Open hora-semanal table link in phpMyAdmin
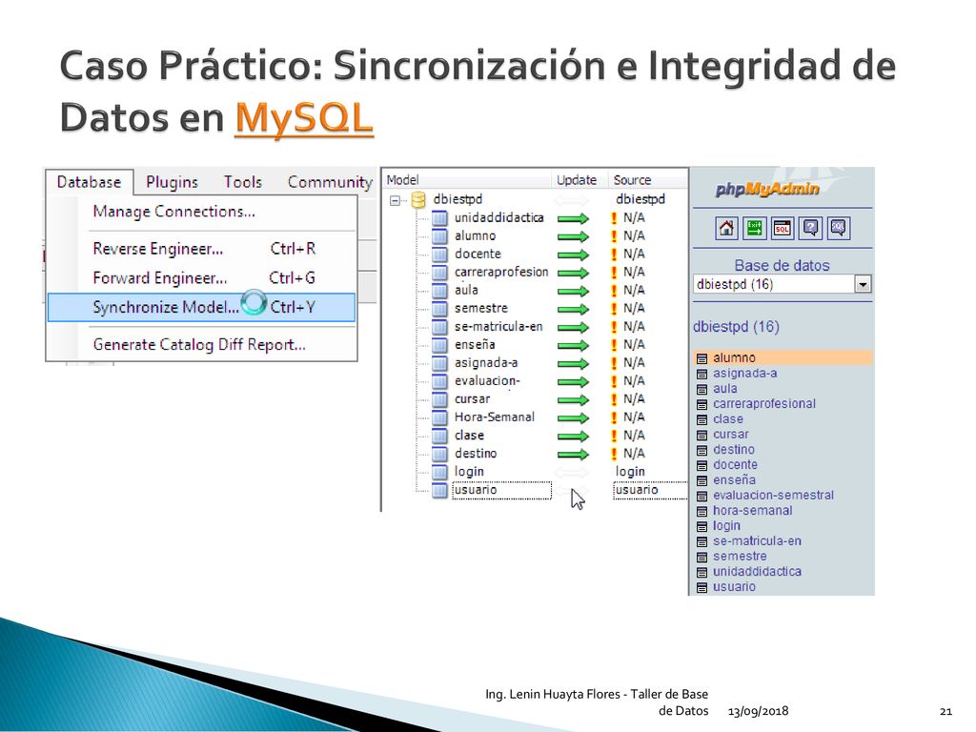 (753, 511)
